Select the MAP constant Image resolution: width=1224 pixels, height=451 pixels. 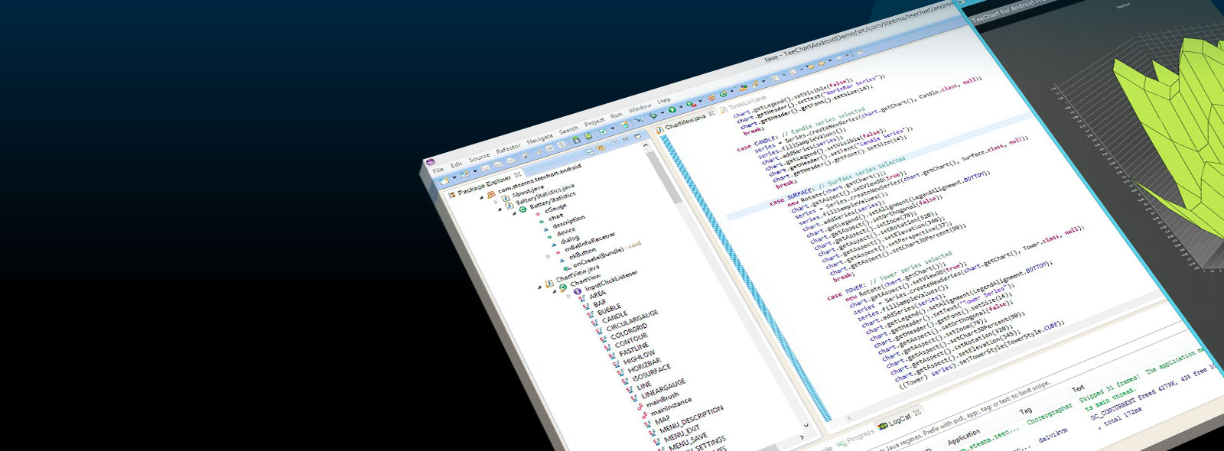click(x=662, y=420)
